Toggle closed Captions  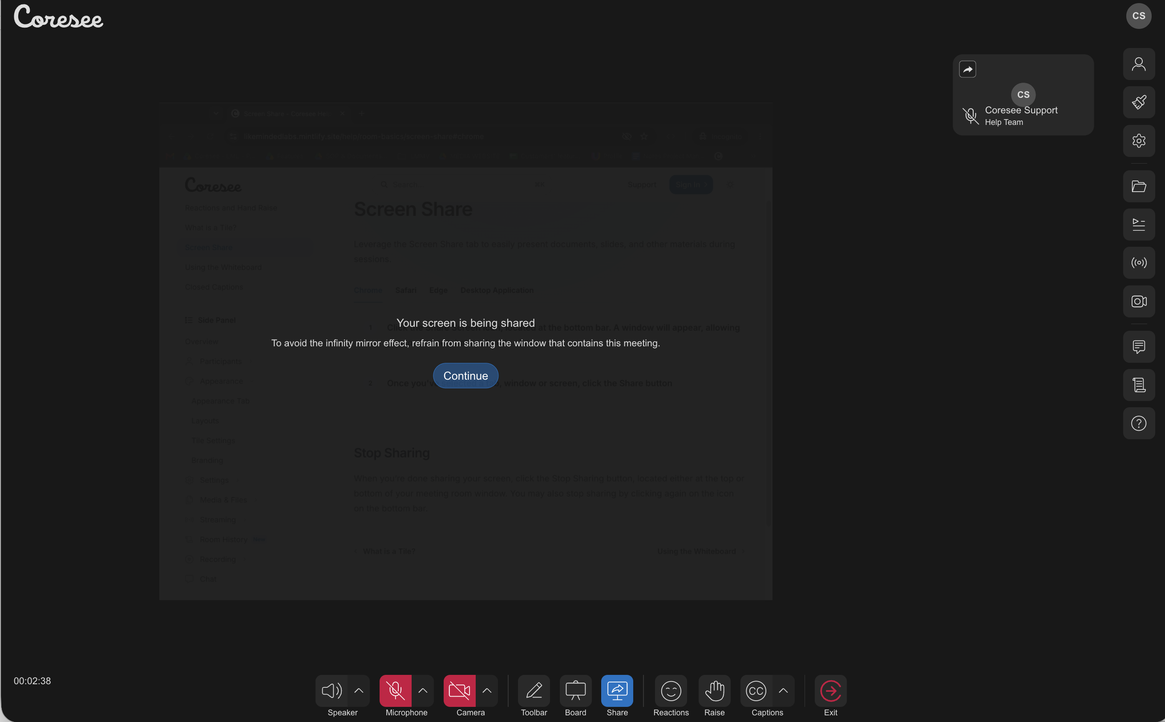[x=756, y=690]
